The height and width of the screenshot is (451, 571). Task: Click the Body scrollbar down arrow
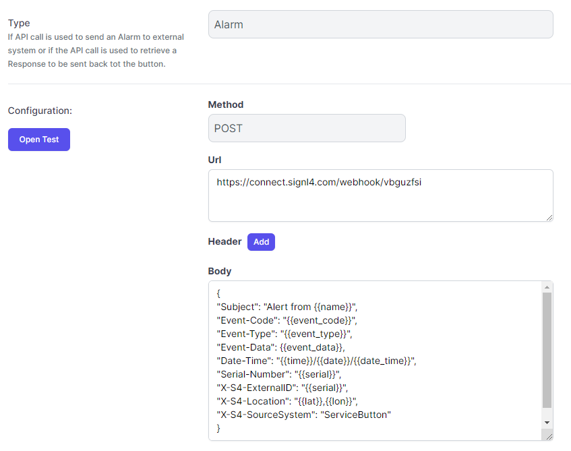547,423
